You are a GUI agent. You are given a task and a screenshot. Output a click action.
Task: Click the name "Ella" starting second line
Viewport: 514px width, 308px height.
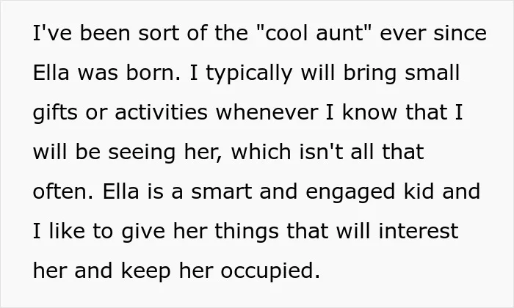click(51, 73)
